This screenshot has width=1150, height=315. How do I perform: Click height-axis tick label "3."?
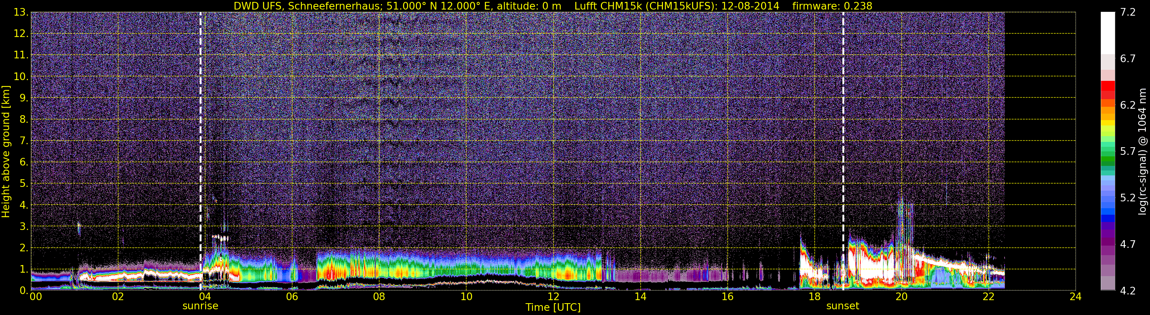click(24, 227)
